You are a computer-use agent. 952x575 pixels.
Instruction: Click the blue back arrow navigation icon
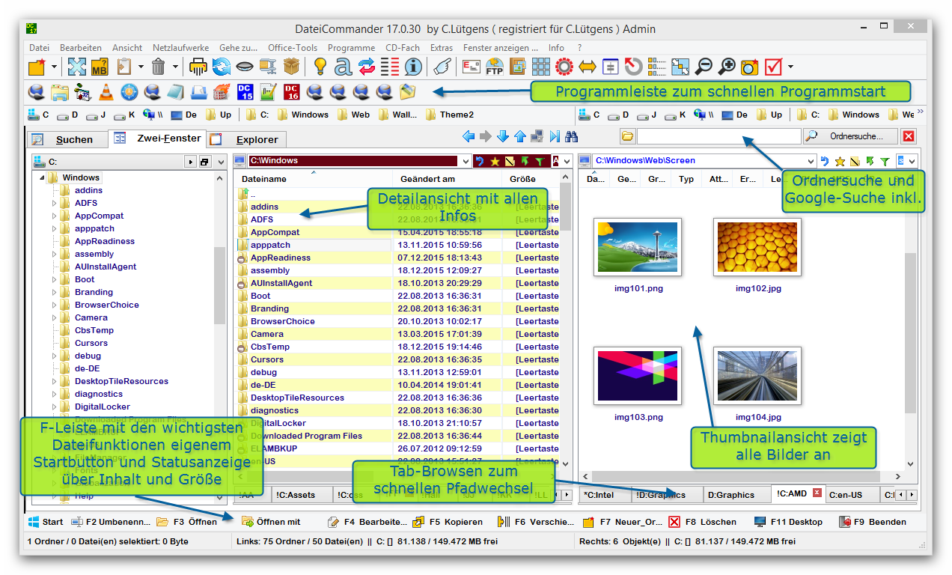pyautogui.click(x=469, y=137)
